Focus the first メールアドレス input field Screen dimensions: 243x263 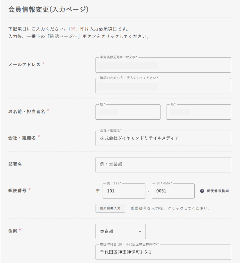coord(163,65)
